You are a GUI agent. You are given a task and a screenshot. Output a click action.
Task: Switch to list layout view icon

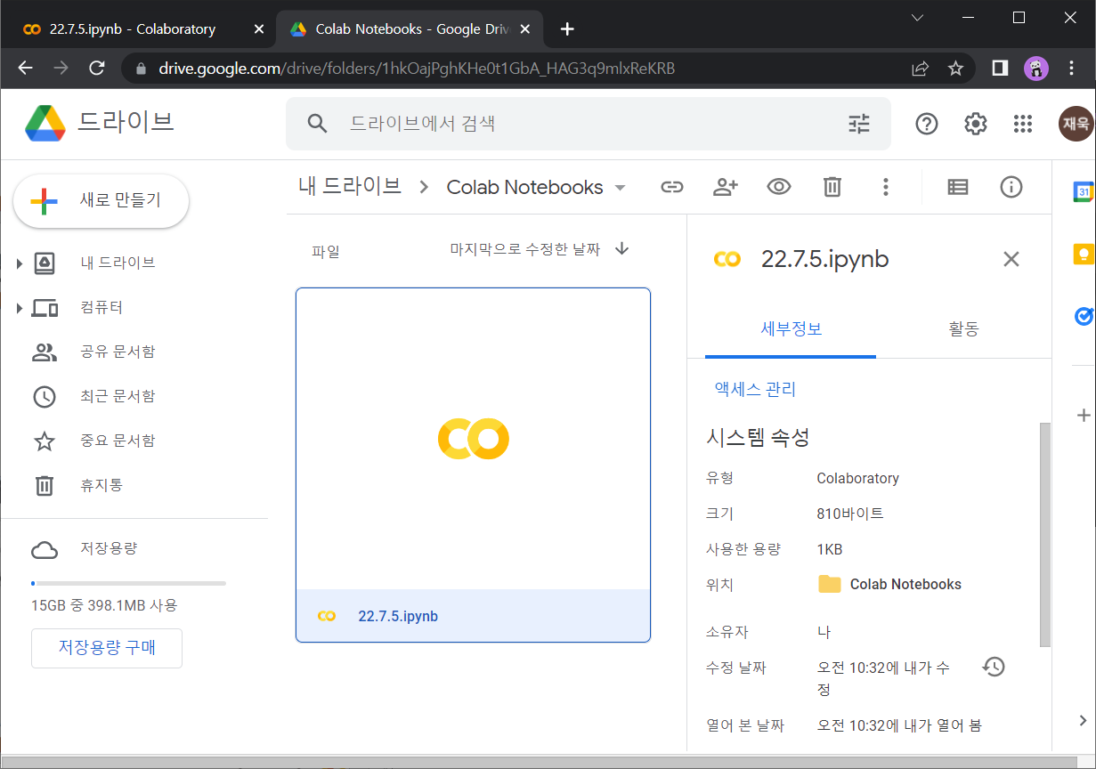point(958,187)
